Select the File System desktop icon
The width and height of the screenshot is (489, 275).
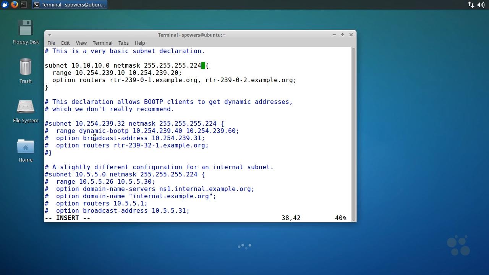click(26, 111)
